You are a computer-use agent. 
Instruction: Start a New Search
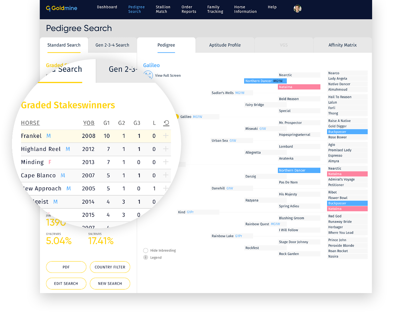tap(110, 283)
